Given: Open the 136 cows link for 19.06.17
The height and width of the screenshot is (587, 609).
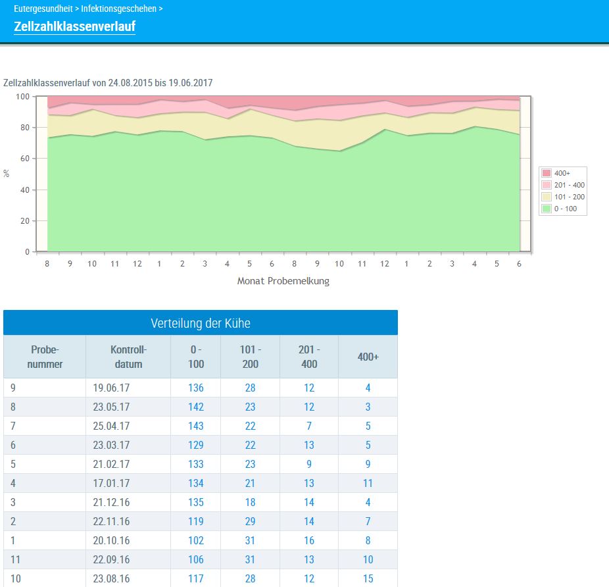Looking at the screenshot, I should (x=195, y=388).
